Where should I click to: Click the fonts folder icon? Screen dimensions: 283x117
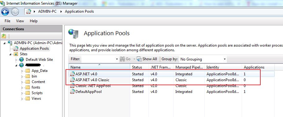[27, 87]
